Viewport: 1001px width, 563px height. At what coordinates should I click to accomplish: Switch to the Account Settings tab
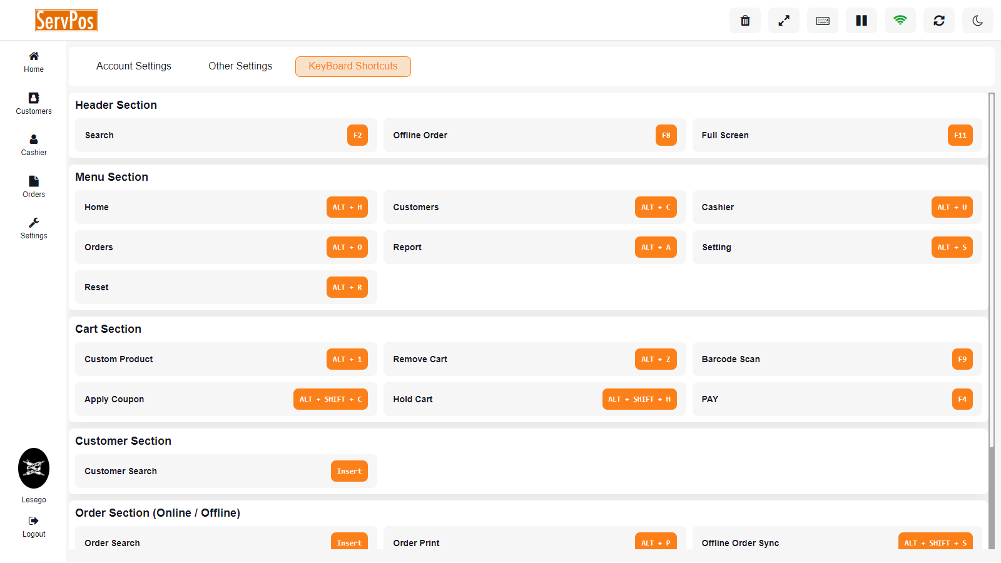(x=134, y=66)
